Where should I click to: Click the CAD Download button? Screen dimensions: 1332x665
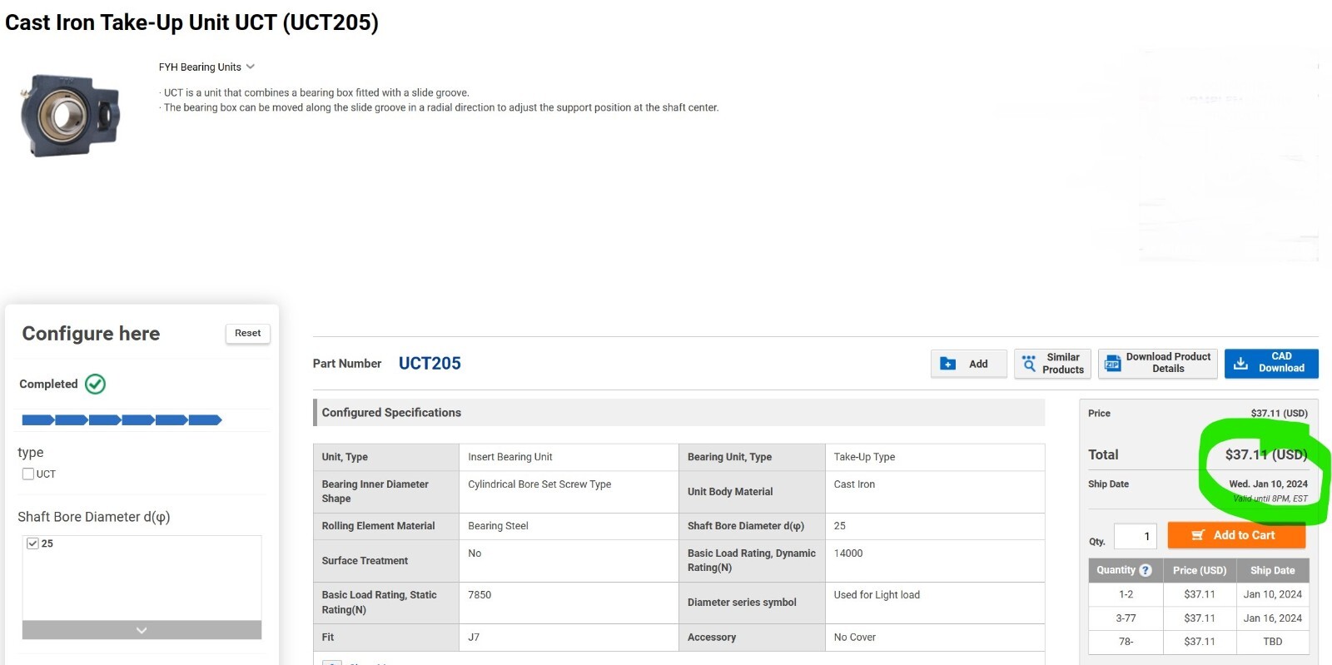click(x=1271, y=364)
